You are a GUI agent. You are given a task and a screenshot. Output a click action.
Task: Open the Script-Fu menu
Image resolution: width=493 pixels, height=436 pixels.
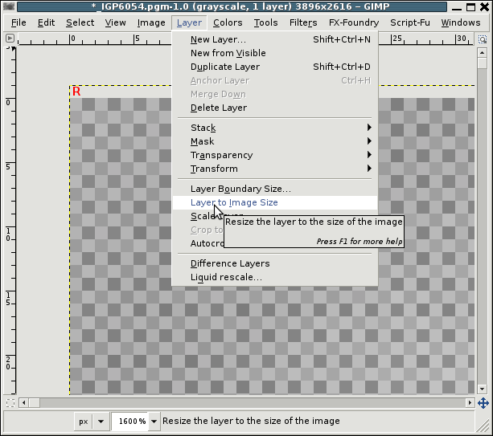(410, 22)
